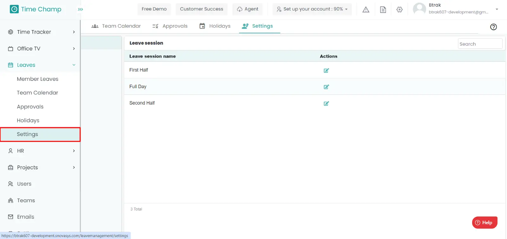Image resolution: width=507 pixels, height=239 pixels.
Task: Open Member Leaves in the sidebar
Action: click(x=37, y=79)
